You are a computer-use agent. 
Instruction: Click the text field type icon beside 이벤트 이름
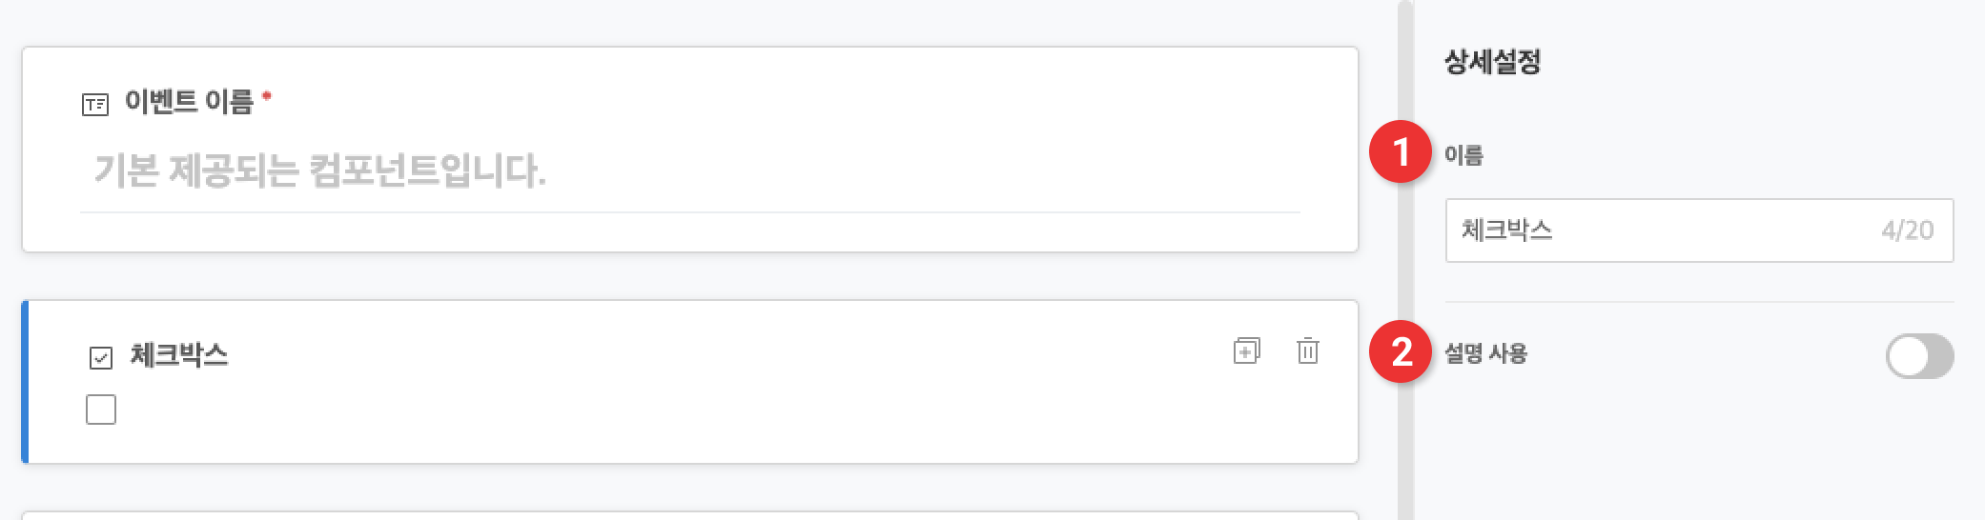click(x=95, y=104)
